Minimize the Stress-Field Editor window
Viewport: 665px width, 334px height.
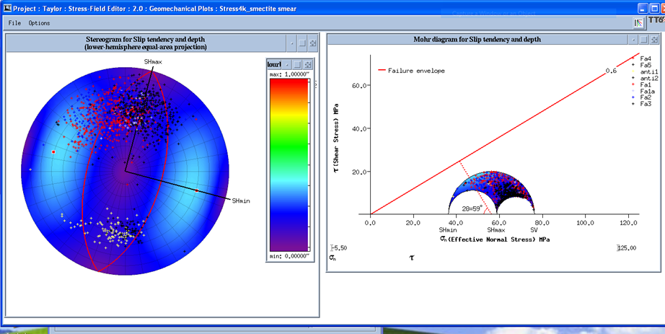[643, 8]
